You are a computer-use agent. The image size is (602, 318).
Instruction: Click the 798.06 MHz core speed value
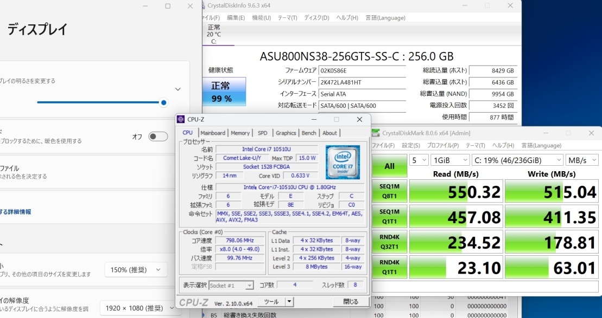(x=239, y=240)
